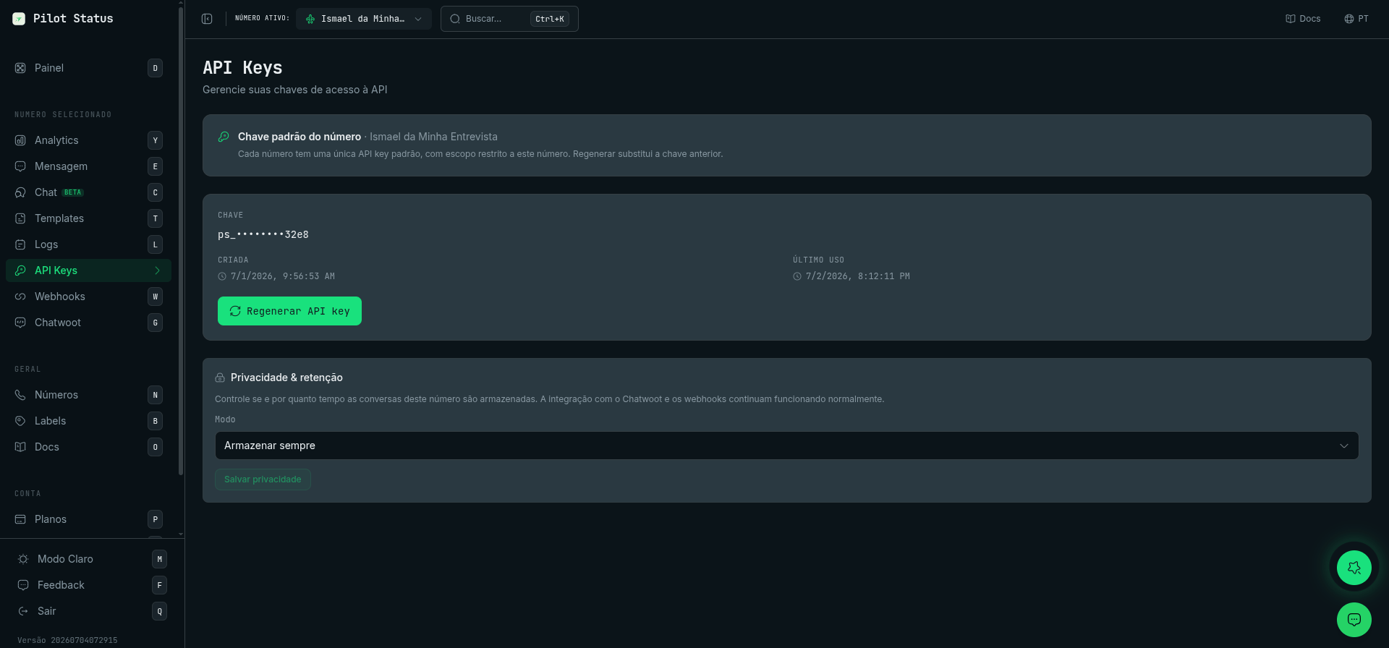
Task: Click the Modo Claro sun icon
Action: [23, 559]
